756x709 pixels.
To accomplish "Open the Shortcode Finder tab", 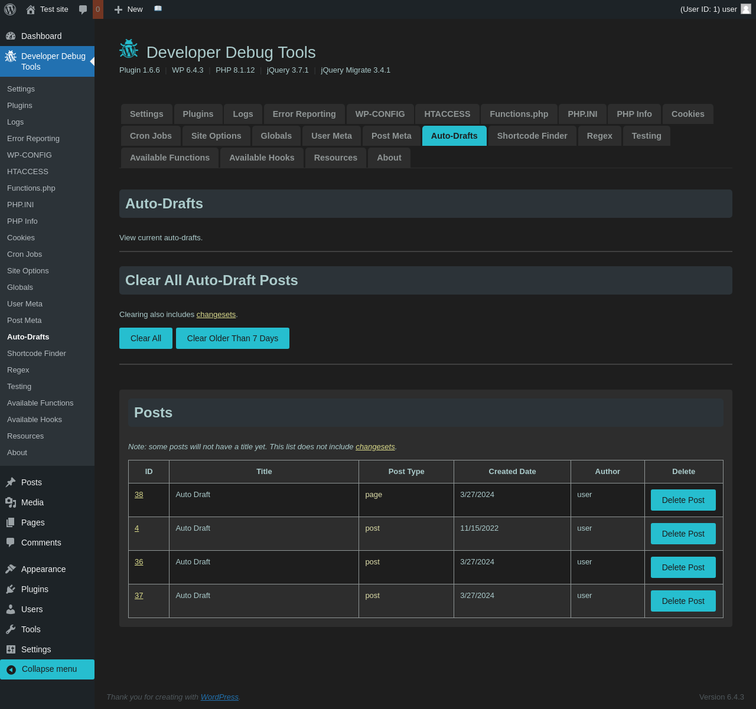I will [532, 136].
